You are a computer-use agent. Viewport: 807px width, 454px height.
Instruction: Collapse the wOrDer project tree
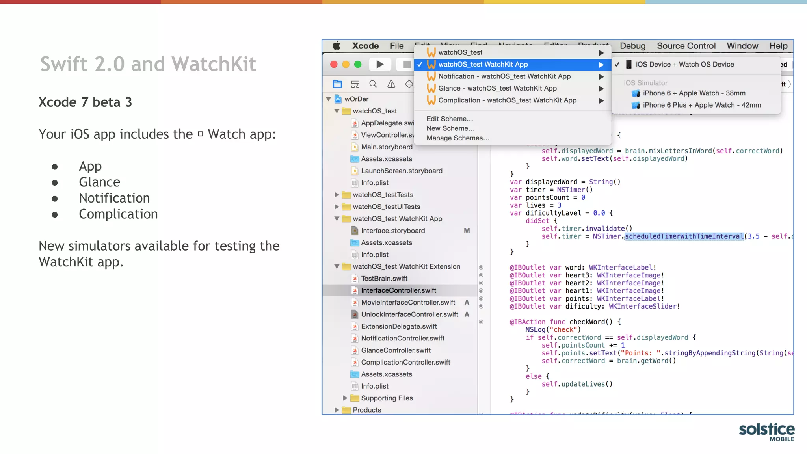point(329,99)
